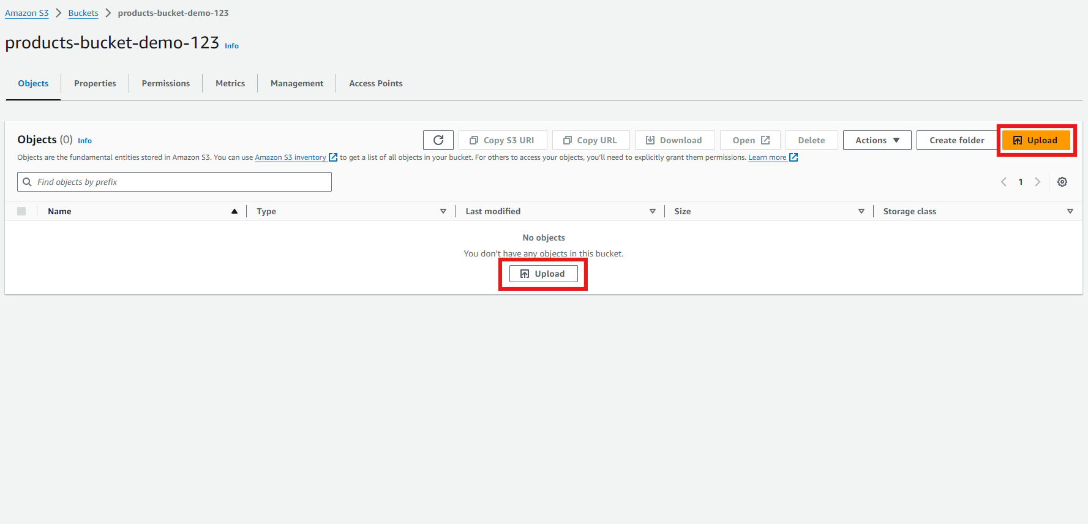
Task: Click the Create folder button
Action: click(956, 140)
